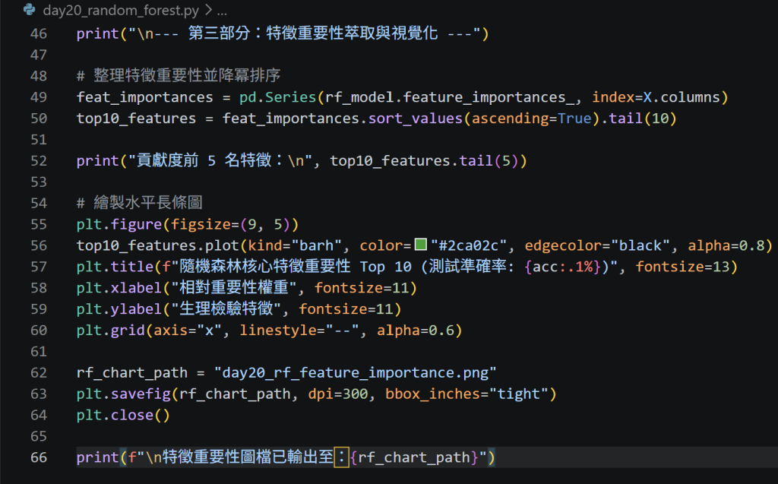Click the string 相對重要性權重
Screen dimensions: 778x484
click(234, 288)
